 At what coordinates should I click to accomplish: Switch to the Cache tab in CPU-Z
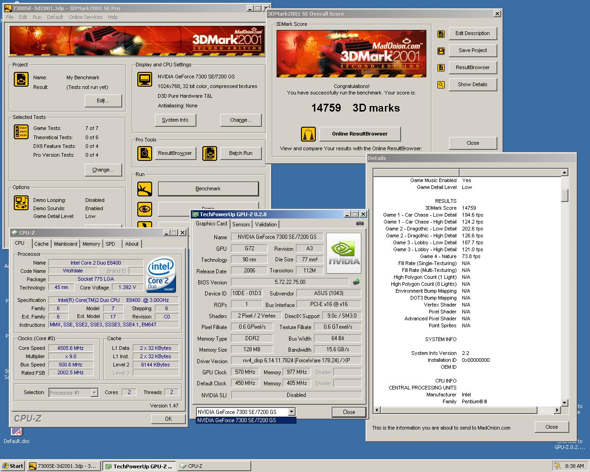point(41,244)
